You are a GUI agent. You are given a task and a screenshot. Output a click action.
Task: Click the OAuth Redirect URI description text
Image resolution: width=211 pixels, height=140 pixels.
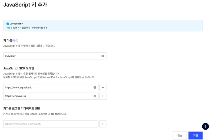point(35,114)
